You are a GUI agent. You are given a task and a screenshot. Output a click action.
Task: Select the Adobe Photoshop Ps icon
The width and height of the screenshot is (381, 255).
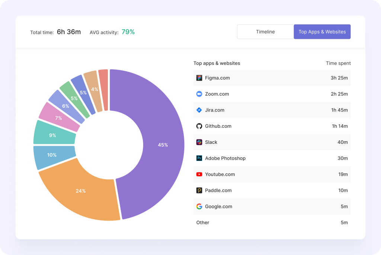coord(199,158)
